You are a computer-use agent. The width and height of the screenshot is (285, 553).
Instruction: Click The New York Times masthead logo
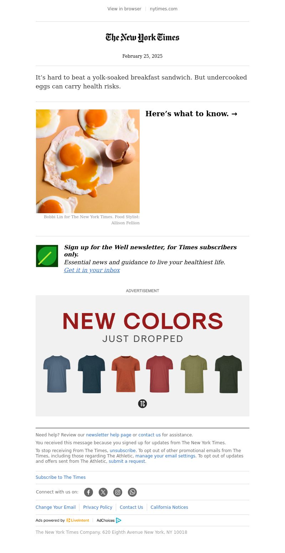pos(142,38)
